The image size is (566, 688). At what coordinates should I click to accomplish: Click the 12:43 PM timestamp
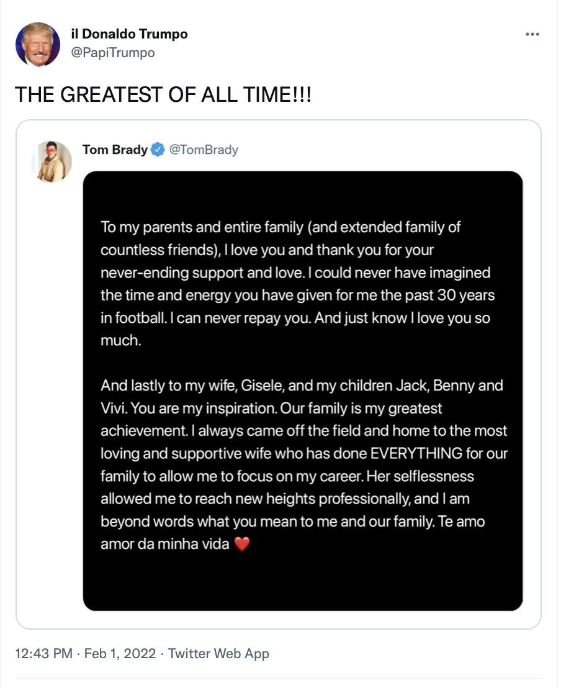[44, 654]
